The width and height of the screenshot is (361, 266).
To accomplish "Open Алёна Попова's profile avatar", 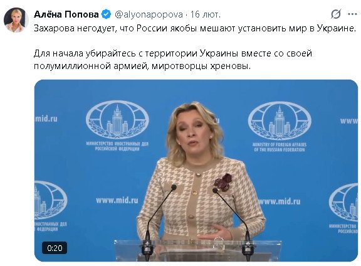I will pyautogui.click(x=16, y=20).
